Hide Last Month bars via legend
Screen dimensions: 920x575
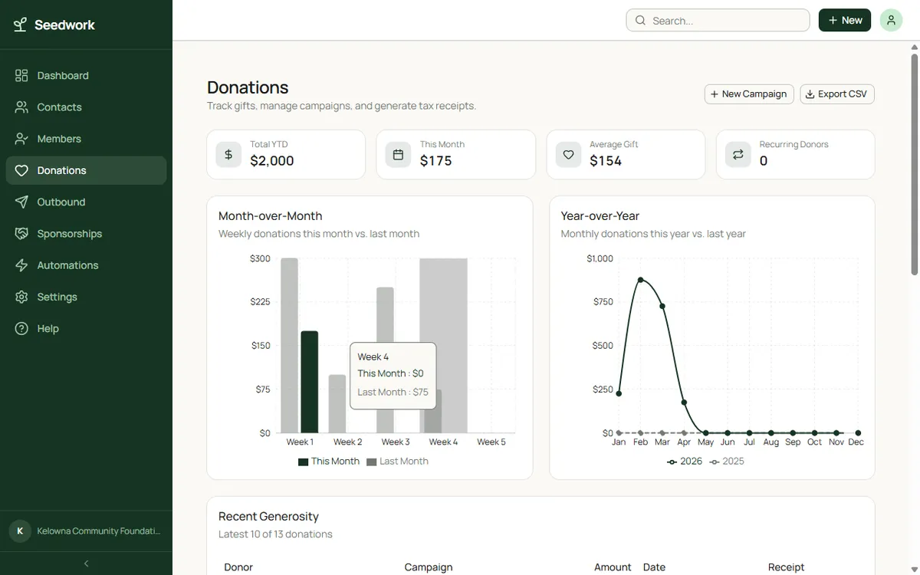coord(397,461)
